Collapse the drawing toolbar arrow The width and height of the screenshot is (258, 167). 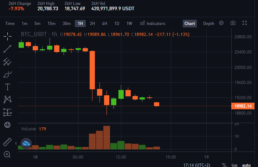(16, 143)
